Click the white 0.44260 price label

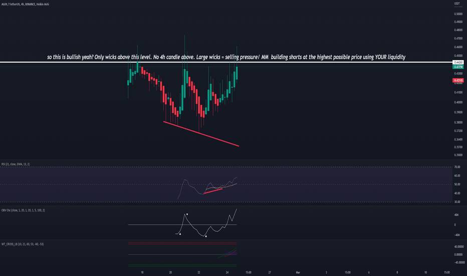pyautogui.click(x=458, y=62)
